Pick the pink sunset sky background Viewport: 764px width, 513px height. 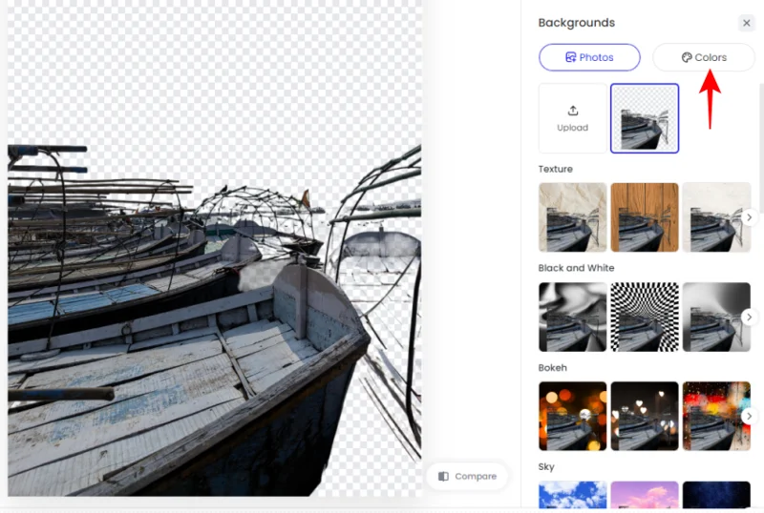[x=645, y=496]
